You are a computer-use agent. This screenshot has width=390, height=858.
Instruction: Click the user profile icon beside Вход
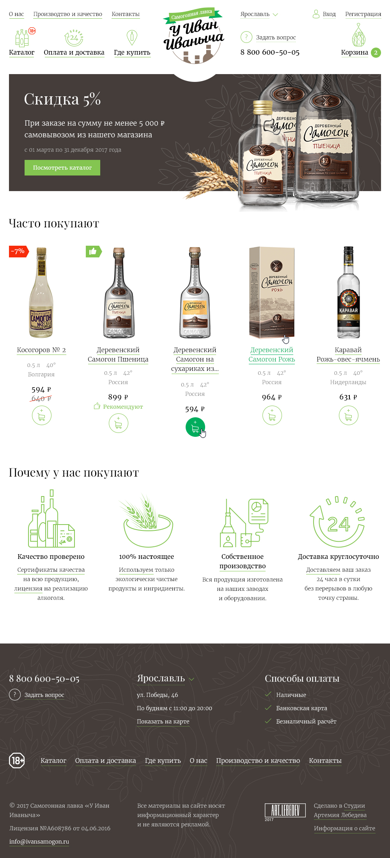[x=316, y=14]
